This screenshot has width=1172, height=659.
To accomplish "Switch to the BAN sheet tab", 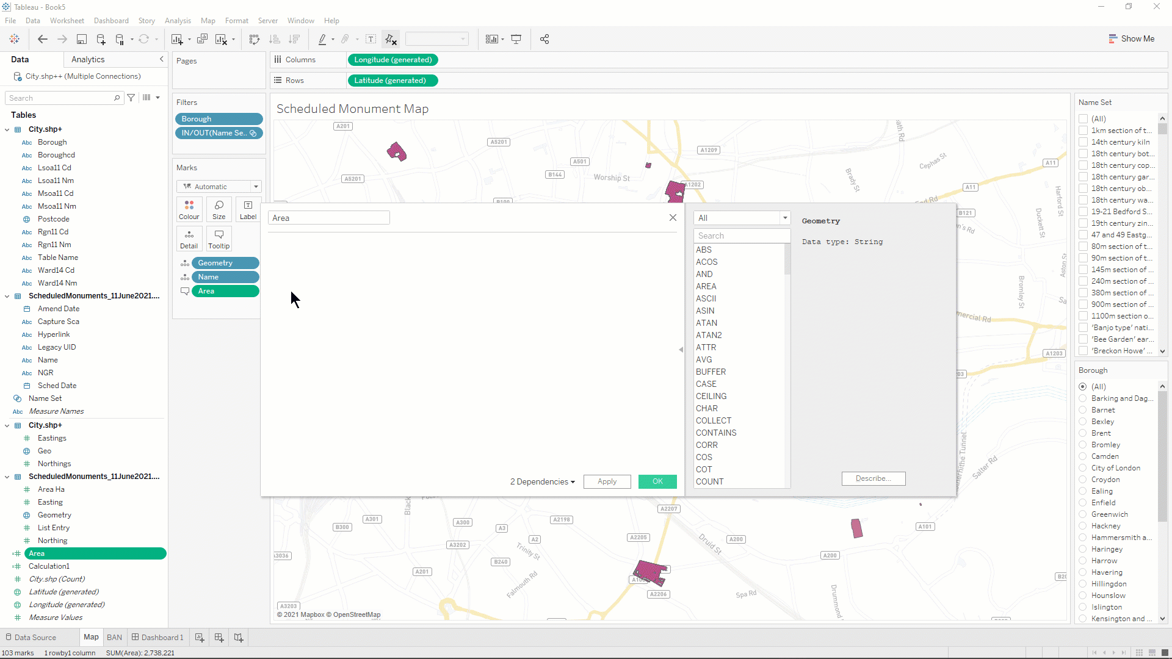I will pos(114,638).
